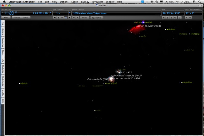Select the NGC 1977 label
This screenshot has width=204, height=136.
tap(126, 72)
